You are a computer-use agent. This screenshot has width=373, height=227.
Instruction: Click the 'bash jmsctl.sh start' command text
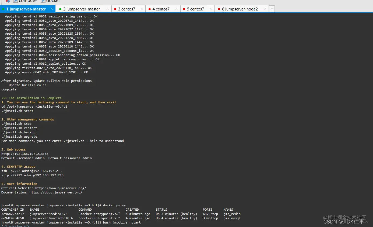coord(122,222)
